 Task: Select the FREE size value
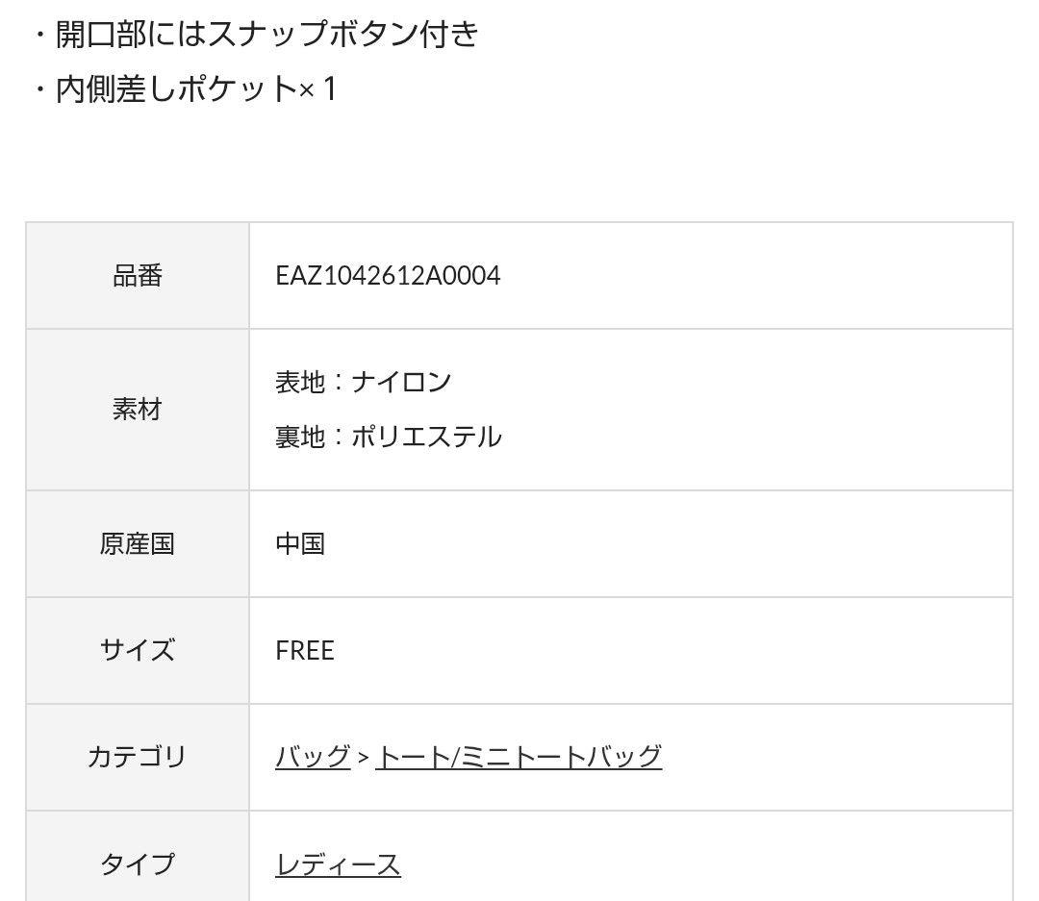point(305,651)
